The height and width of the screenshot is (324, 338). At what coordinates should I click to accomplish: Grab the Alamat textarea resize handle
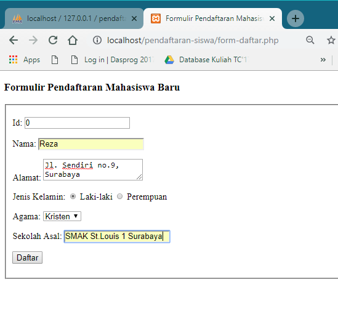click(140, 177)
